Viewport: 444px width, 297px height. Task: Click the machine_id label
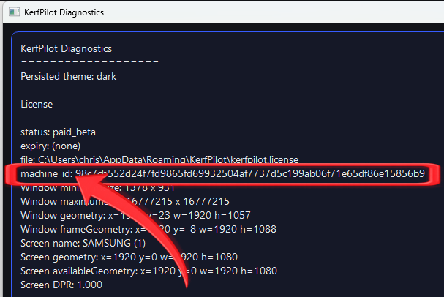(x=45, y=173)
